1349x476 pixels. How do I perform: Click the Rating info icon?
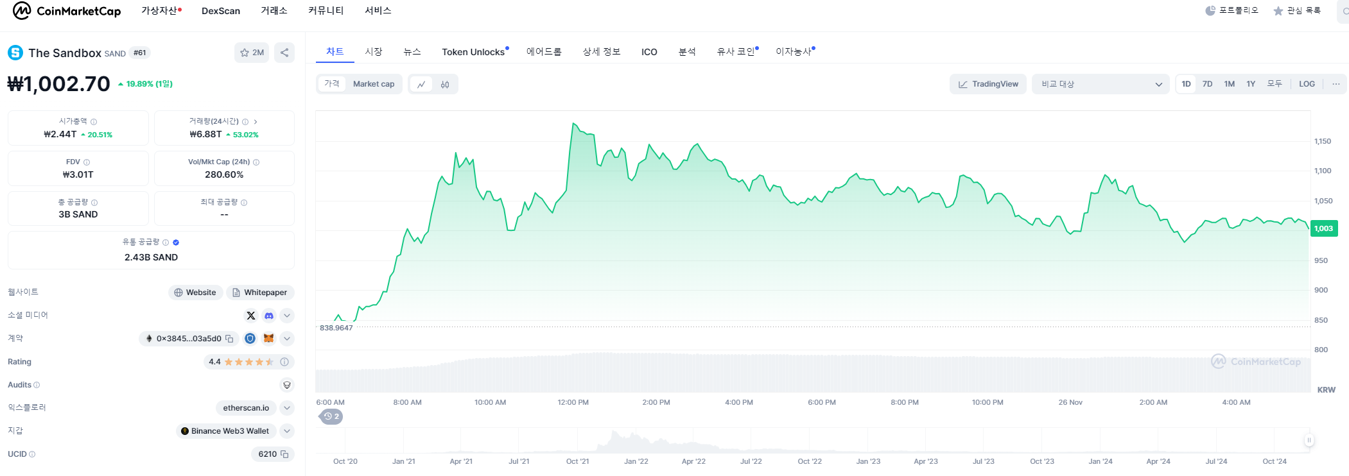pos(284,362)
